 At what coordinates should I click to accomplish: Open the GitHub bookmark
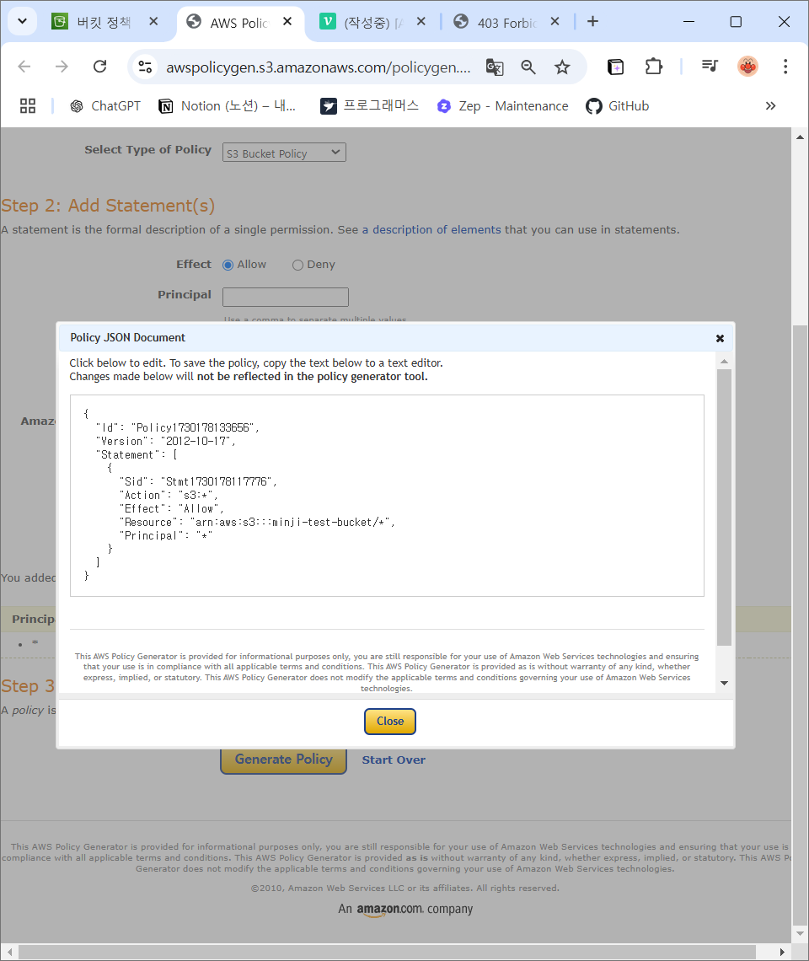[617, 106]
